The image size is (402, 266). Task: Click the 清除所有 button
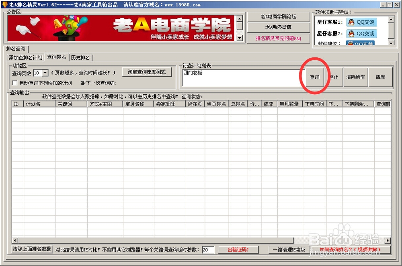point(355,77)
